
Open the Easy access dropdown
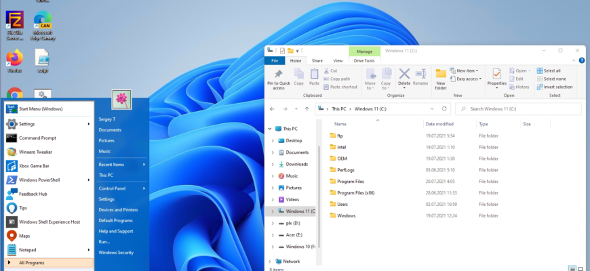465,79
